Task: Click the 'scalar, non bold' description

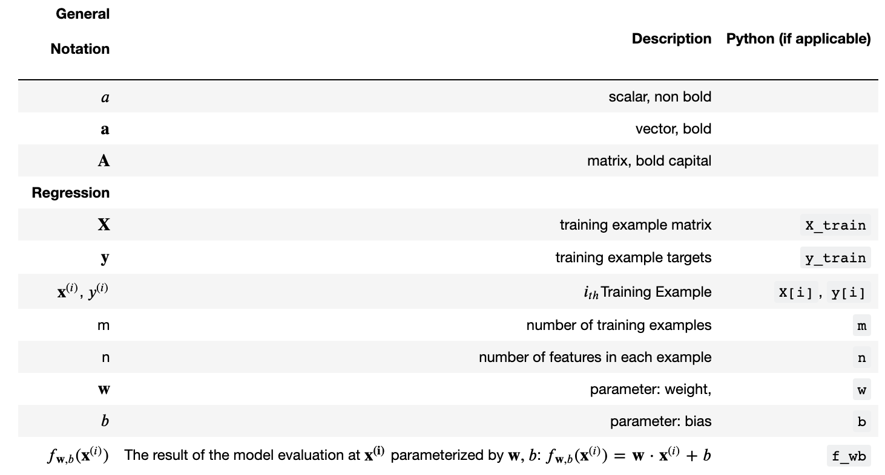Action: (x=660, y=97)
